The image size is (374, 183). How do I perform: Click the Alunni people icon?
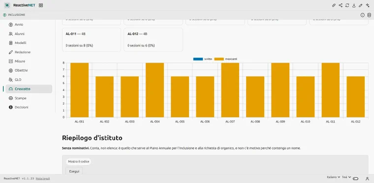click(x=10, y=34)
